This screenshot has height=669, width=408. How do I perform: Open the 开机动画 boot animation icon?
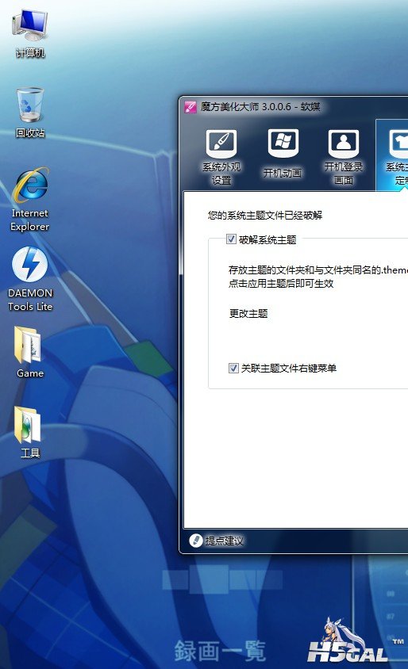[x=283, y=143]
